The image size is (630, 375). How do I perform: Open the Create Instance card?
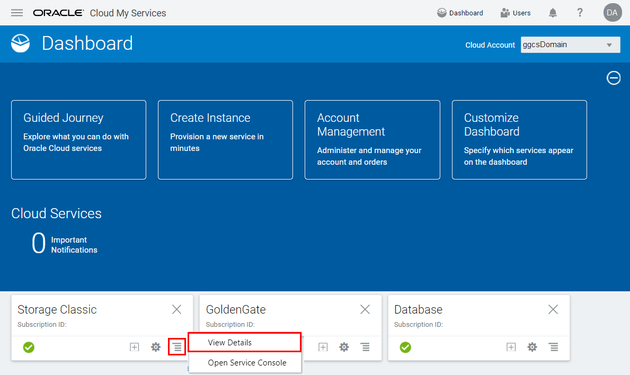point(225,140)
